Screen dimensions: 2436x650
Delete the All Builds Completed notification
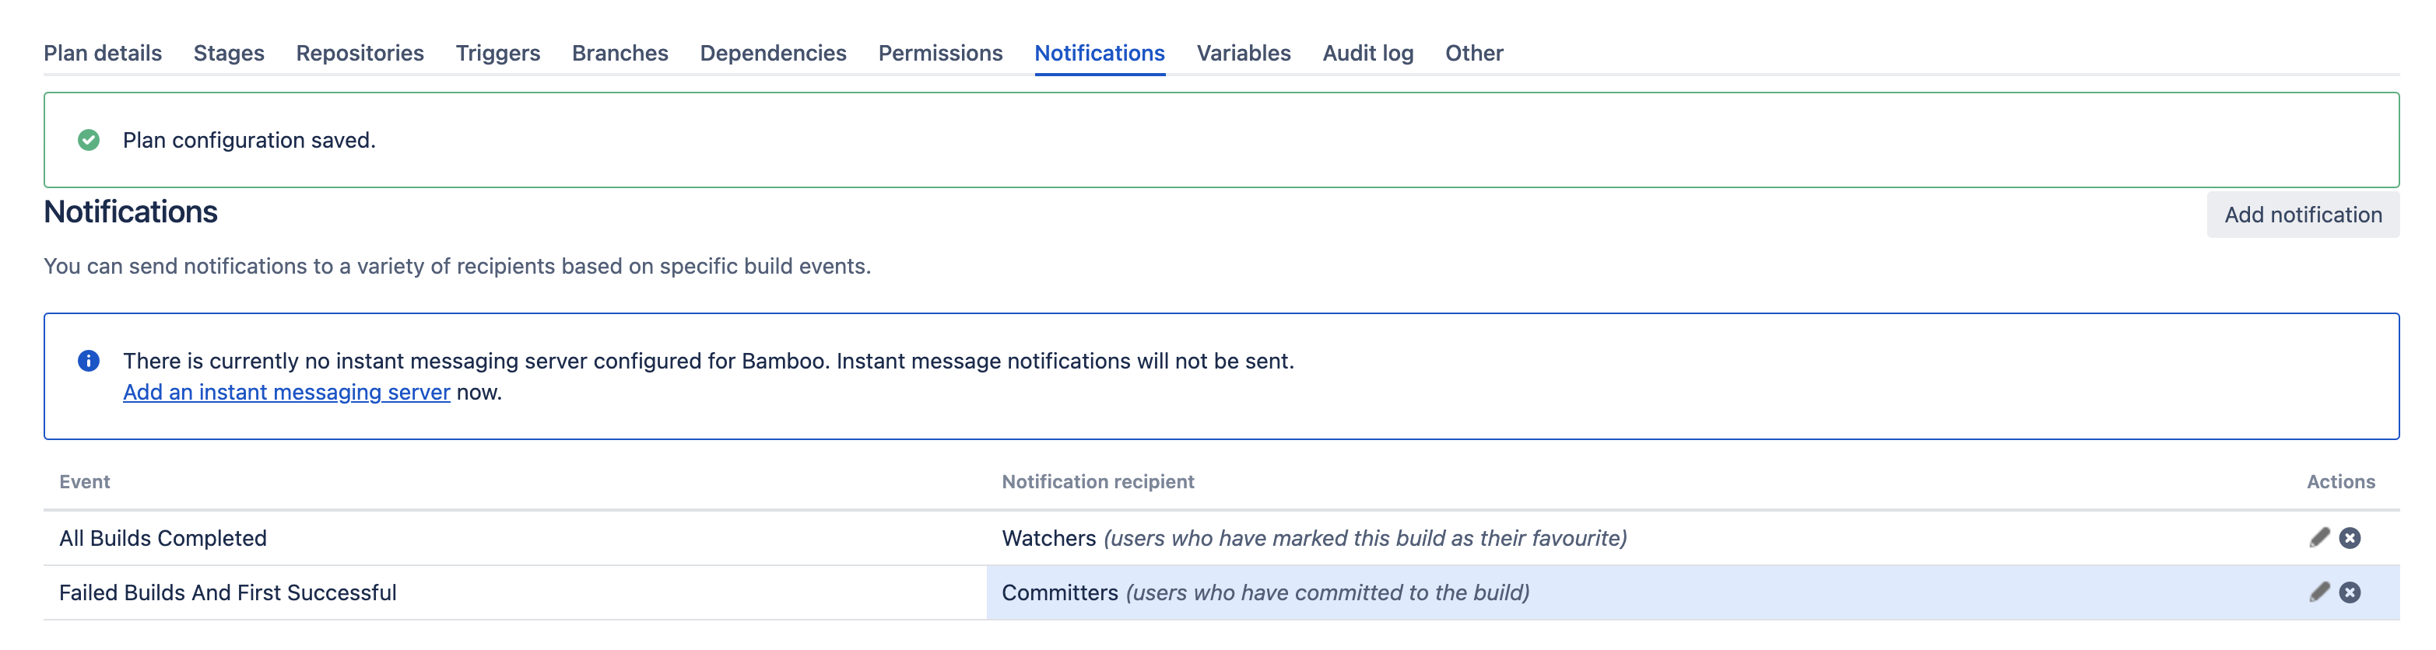(2350, 537)
